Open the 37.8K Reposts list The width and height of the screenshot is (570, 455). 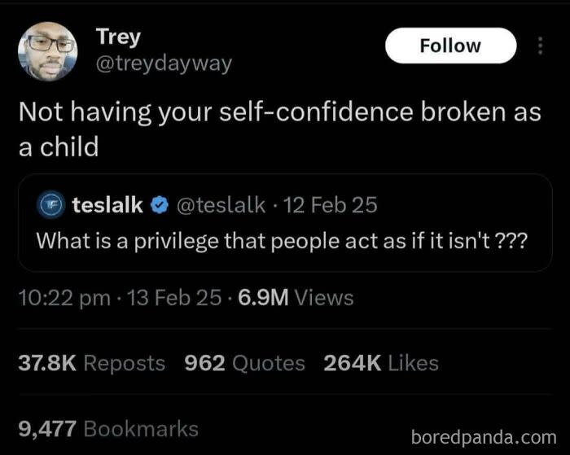[91, 363]
